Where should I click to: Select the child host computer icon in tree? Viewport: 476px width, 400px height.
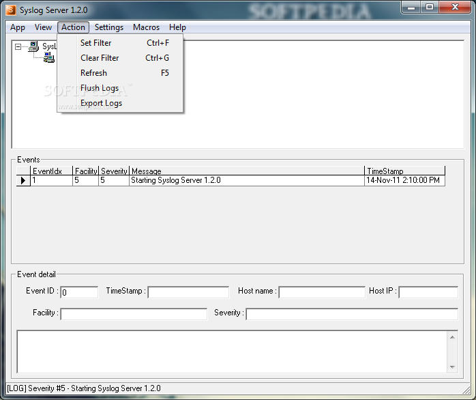tap(49, 57)
